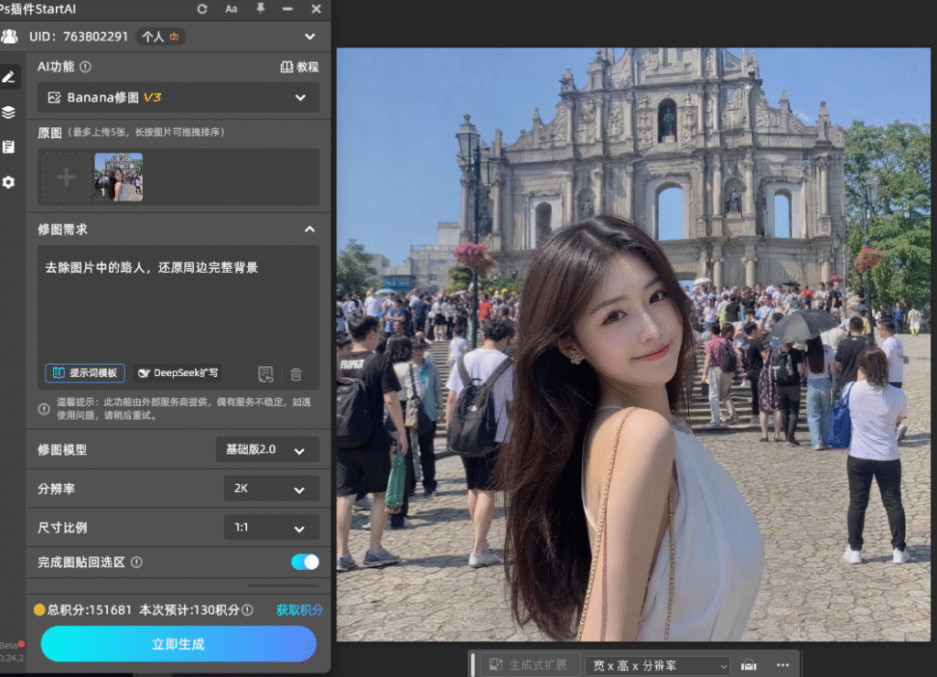Open the Banana修图 V3 function dropdown

point(178,97)
